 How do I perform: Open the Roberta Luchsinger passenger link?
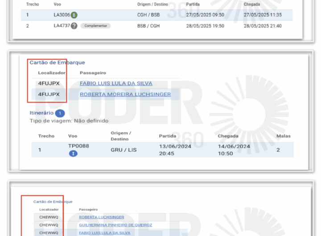click(101, 217)
